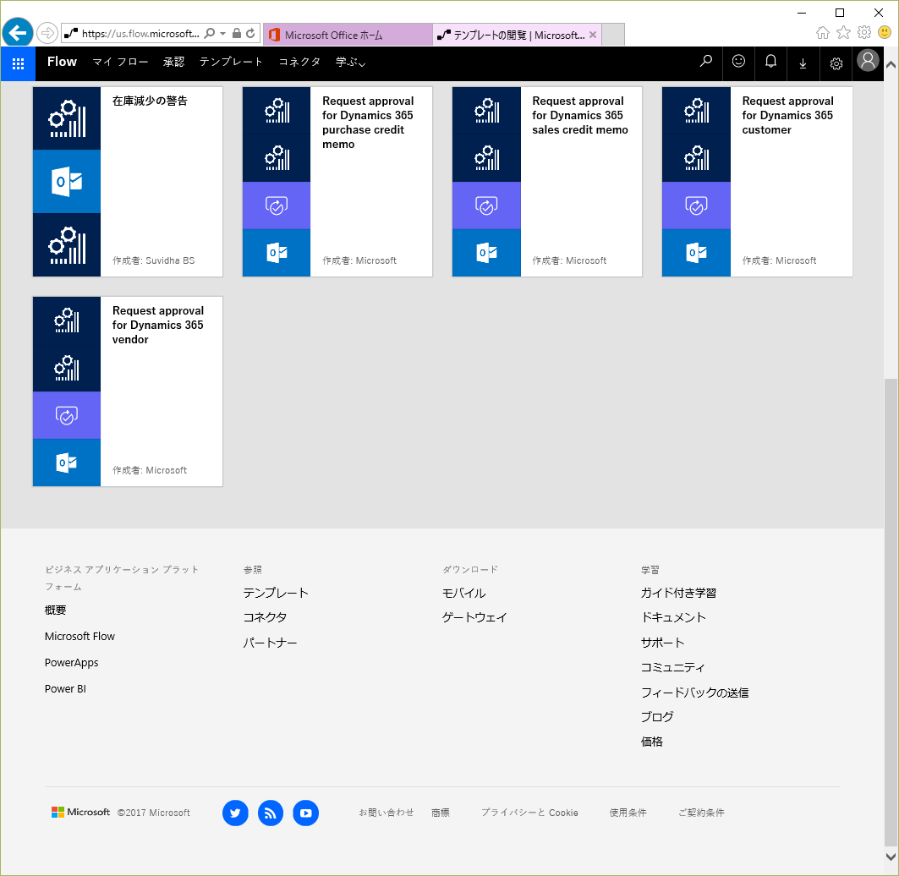Click the browser home icon
The height and width of the screenshot is (876, 899).
[822, 33]
